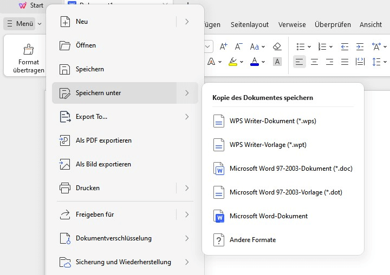Image resolution: width=390 pixels, height=275 pixels.
Task: Save as Microsoft Word 97-2003-Dokument (*.doc)
Action: [x=283, y=169]
